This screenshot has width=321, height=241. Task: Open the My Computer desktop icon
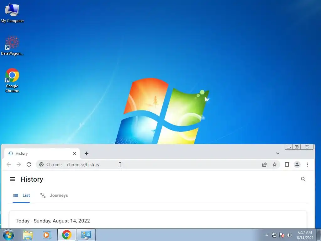click(x=12, y=13)
